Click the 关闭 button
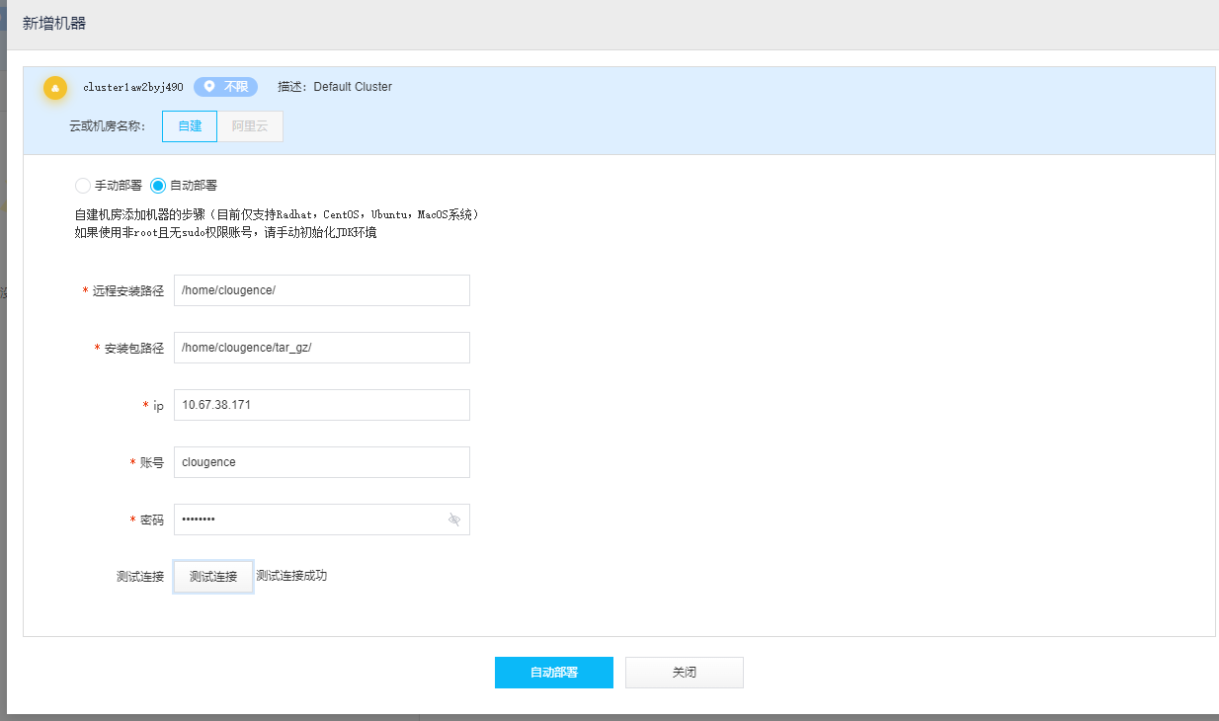The image size is (1219, 721). coord(685,673)
